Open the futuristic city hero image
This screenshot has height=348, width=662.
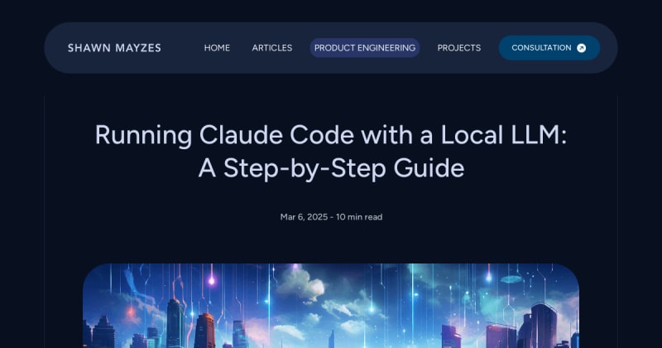click(x=331, y=307)
